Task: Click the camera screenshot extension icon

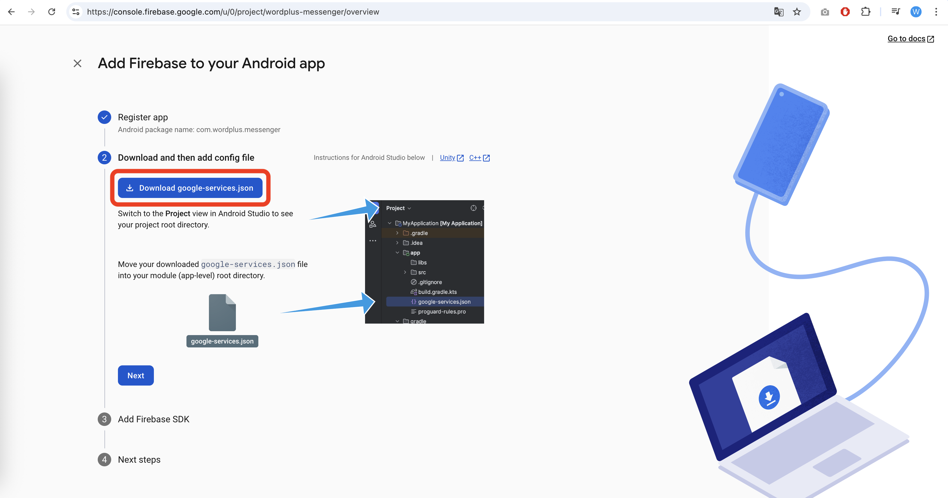Action: 825,12
